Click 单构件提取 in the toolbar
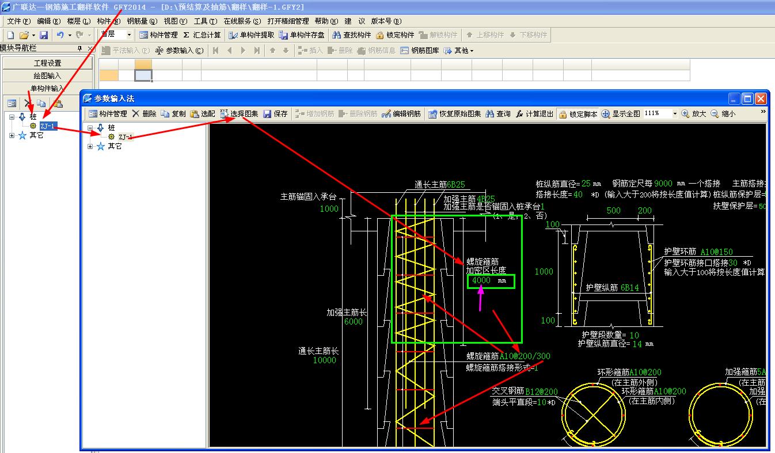 tap(252, 35)
